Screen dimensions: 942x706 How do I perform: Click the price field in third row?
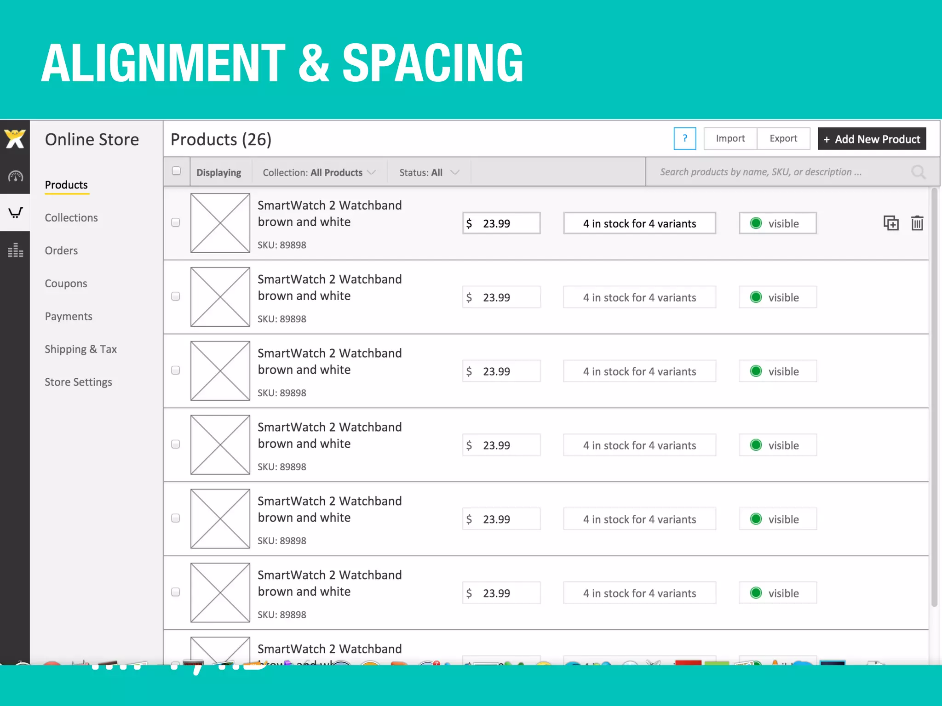pyautogui.click(x=501, y=371)
